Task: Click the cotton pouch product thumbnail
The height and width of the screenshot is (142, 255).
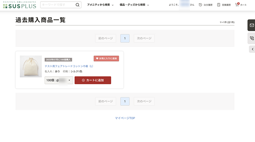Action: click(31, 66)
